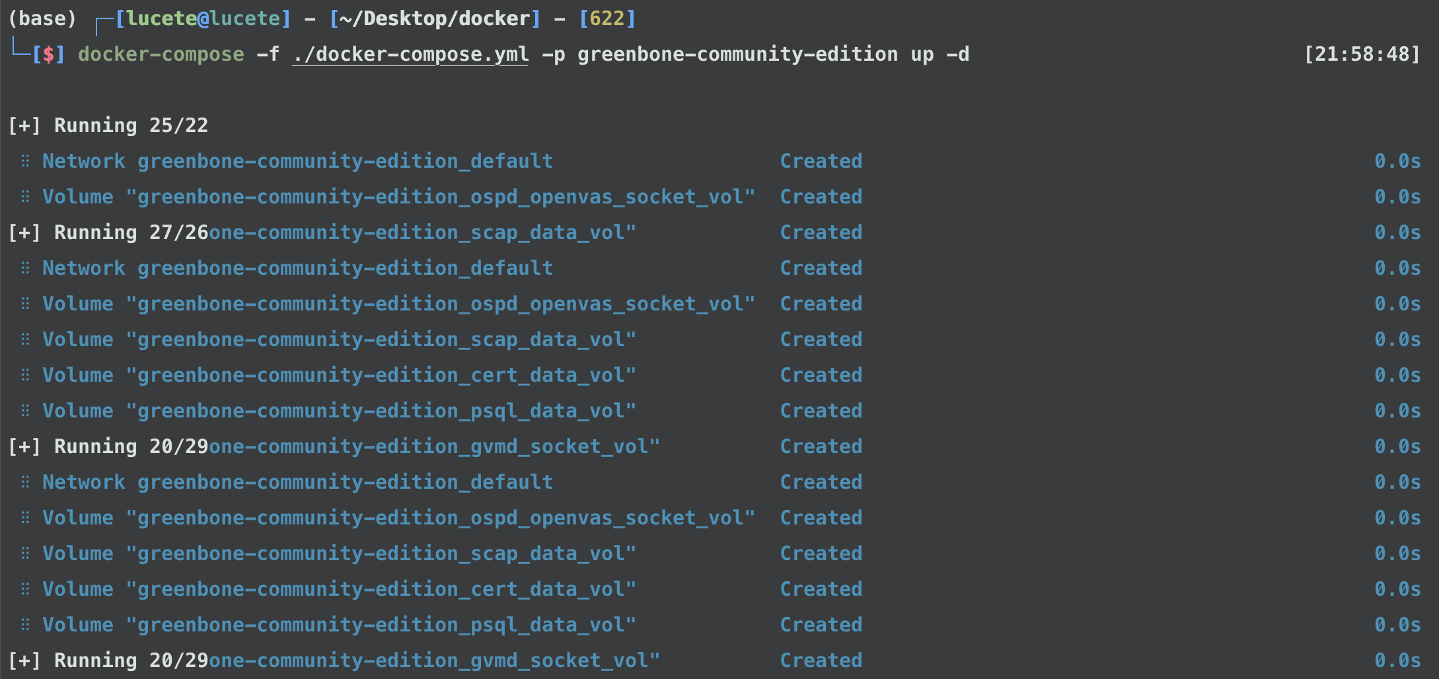Click the red $ prompt symbol
This screenshot has height=679, width=1439.
[x=49, y=54]
